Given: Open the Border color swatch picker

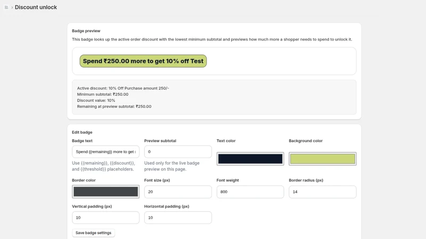Looking at the screenshot, I should pos(105,192).
